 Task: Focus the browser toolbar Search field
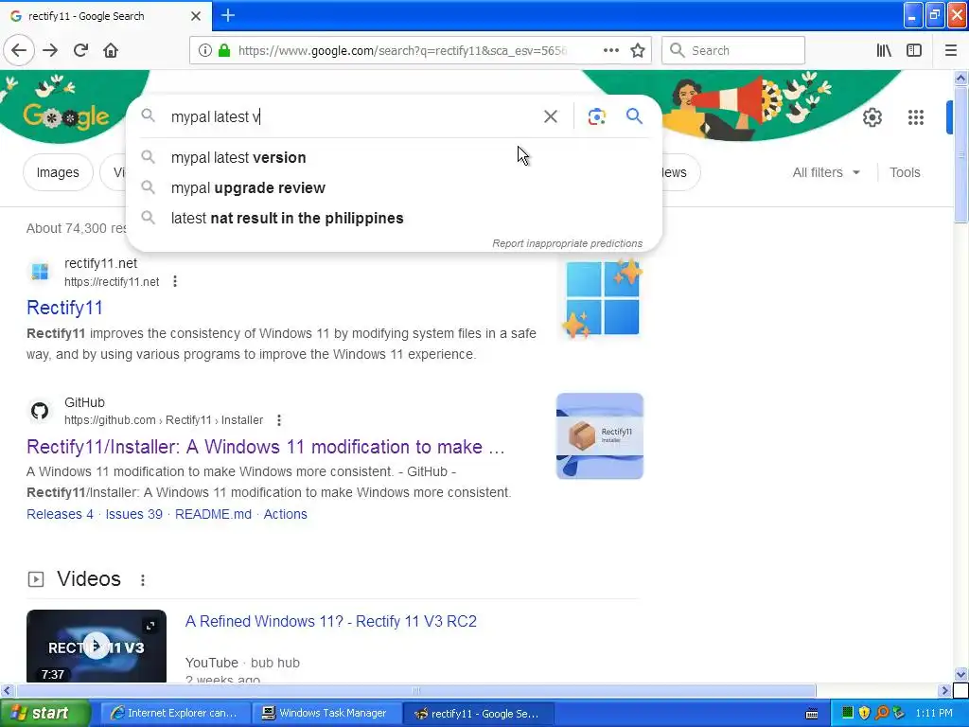(733, 51)
